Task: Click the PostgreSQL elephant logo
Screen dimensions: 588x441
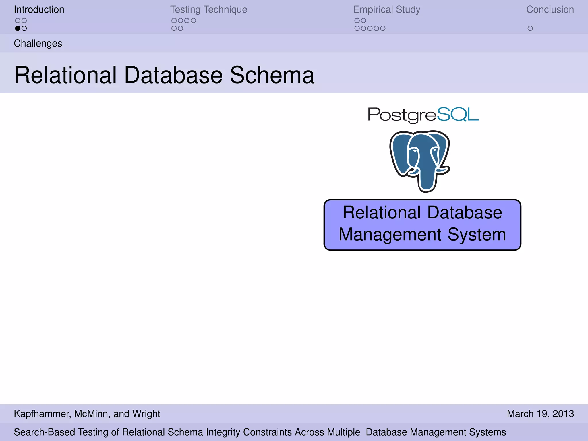Action: [420, 161]
